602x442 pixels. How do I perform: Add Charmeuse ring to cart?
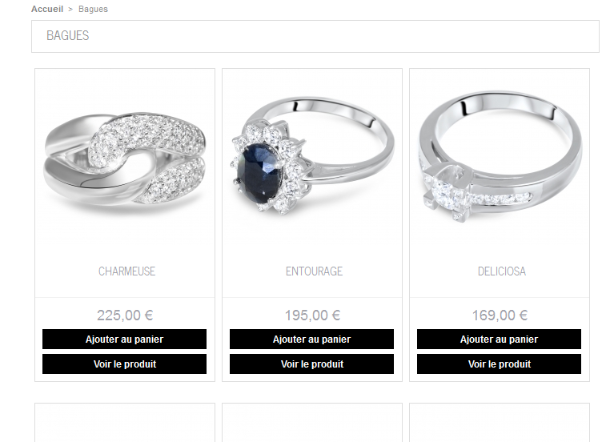click(124, 339)
